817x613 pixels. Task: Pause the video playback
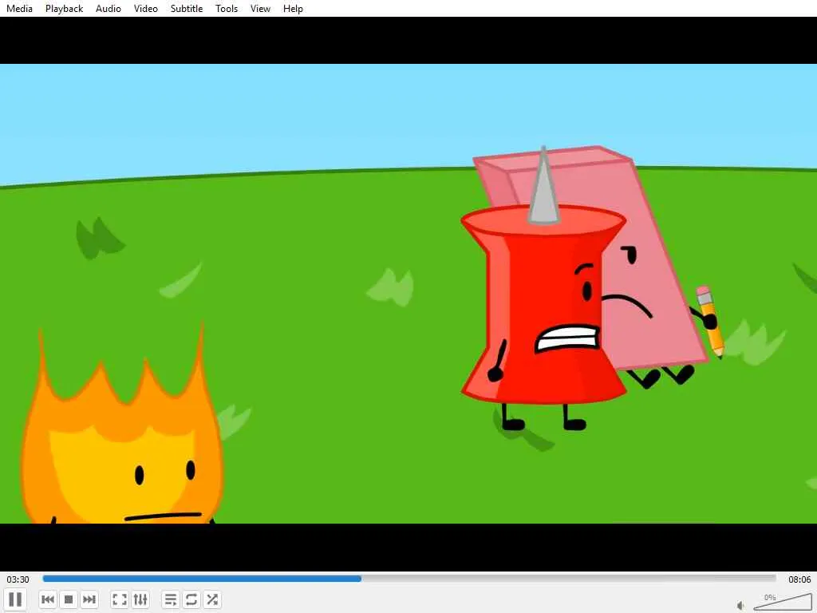[x=16, y=599]
